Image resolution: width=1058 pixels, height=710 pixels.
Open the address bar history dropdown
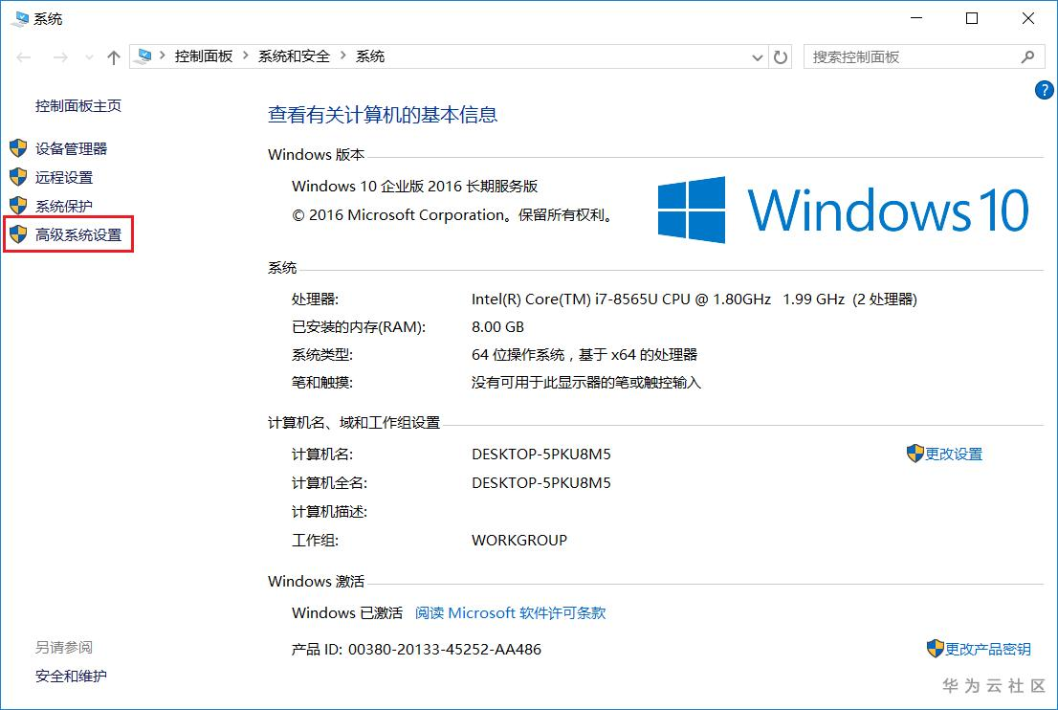(x=757, y=57)
